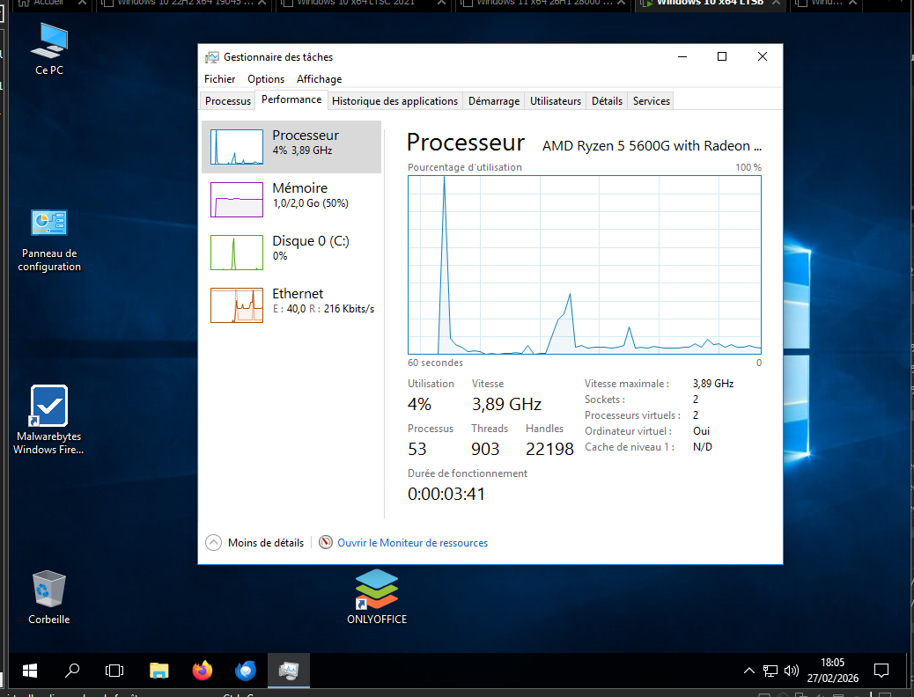Switch to Historique des applications tab
The image size is (914, 697).
(394, 101)
